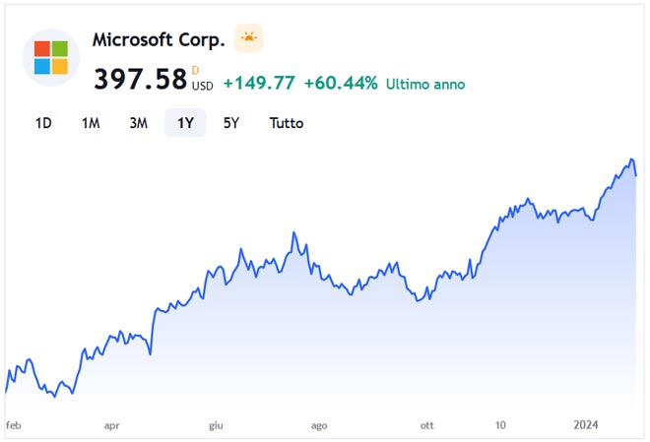Switch to the 1M time range

[91, 123]
